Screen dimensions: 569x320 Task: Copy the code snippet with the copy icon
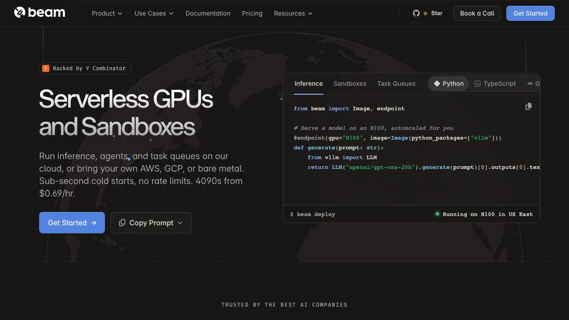(529, 106)
